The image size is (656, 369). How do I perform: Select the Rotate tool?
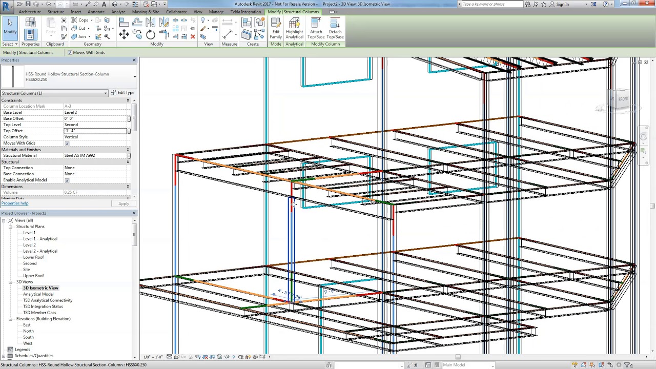click(x=150, y=34)
